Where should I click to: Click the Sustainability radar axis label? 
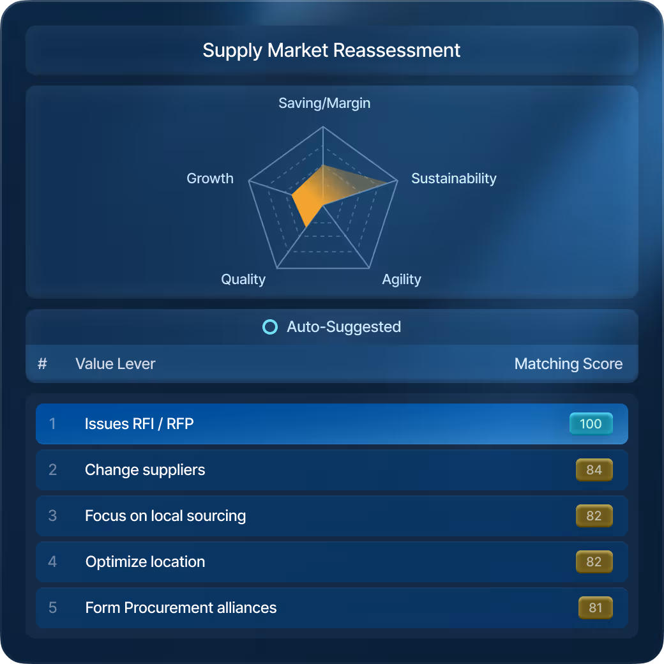tap(453, 178)
